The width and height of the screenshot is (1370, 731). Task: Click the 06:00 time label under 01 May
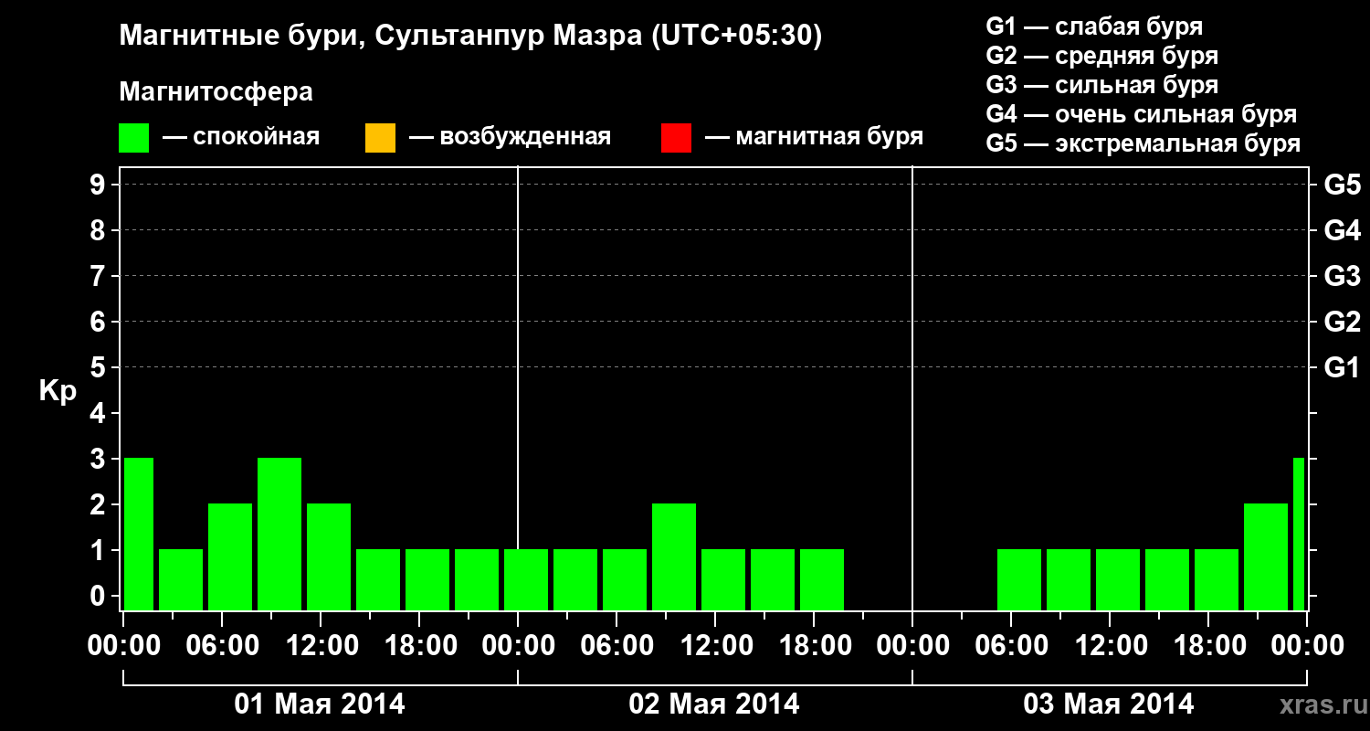[225, 646]
